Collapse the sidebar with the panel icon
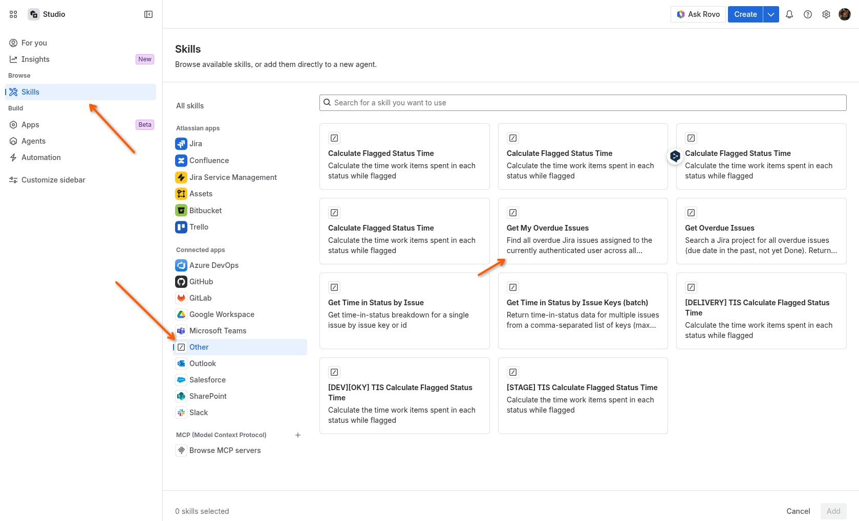 click(x=148, y=14)
